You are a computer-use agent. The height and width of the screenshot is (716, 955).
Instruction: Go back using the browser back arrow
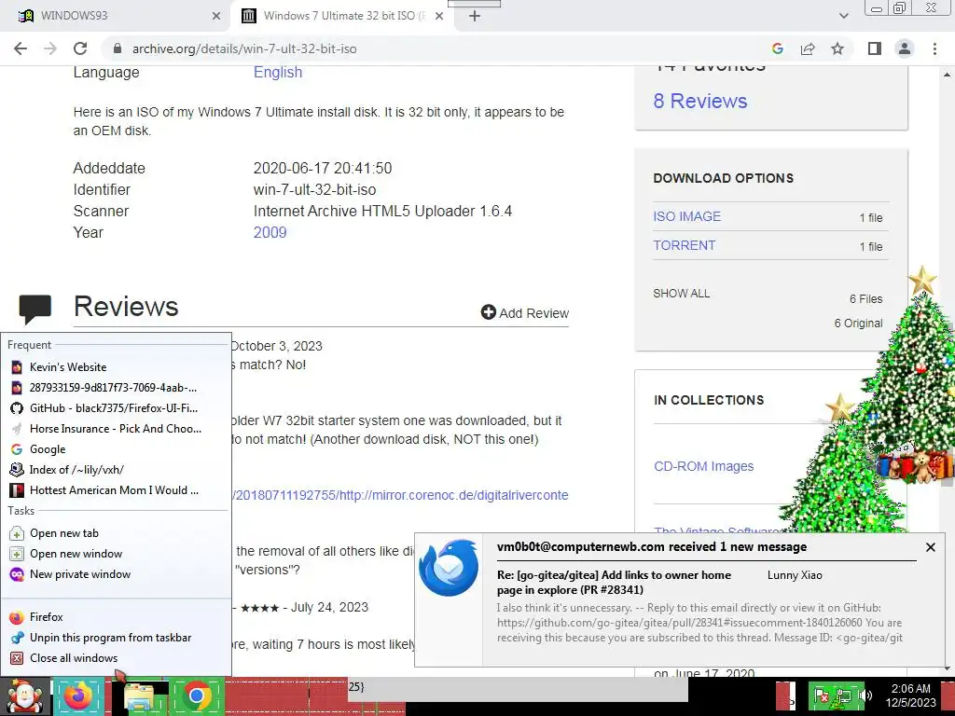coord(21,48)
